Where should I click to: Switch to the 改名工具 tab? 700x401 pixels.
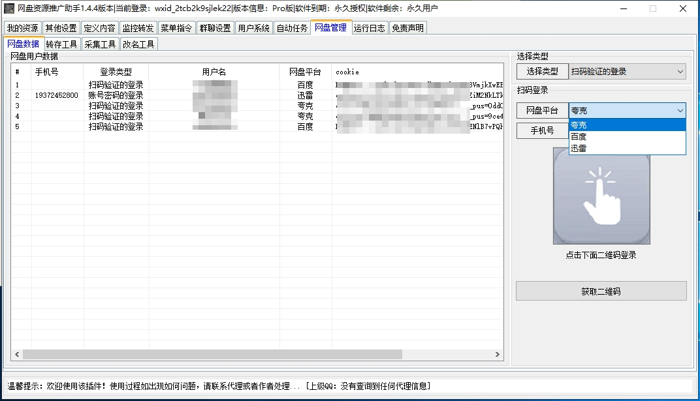(137, 44)
